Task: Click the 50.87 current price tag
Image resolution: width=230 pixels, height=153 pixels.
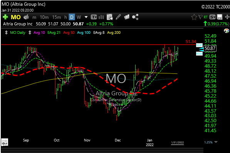Action: pos(210,48)
